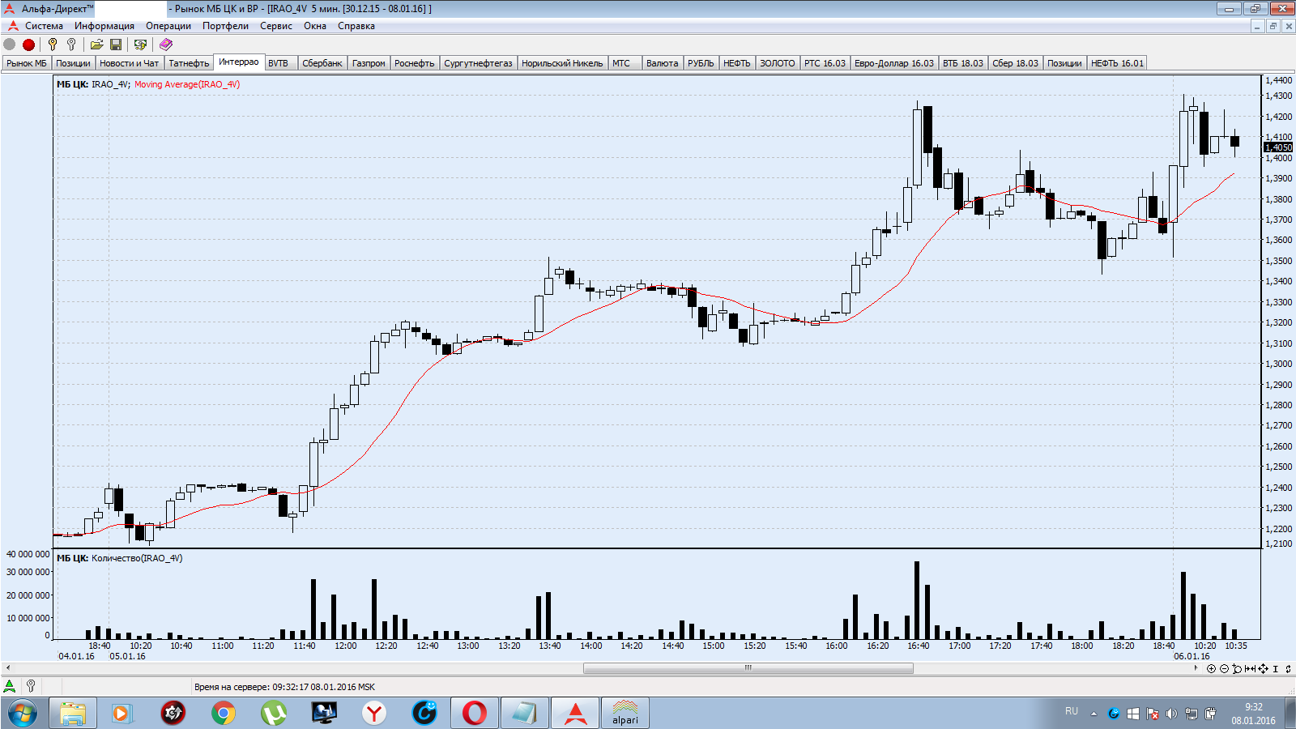This screenshot has width=1296, height=729.
Task: Switch to the Татнефть tab
Action: tap(189, 63)
